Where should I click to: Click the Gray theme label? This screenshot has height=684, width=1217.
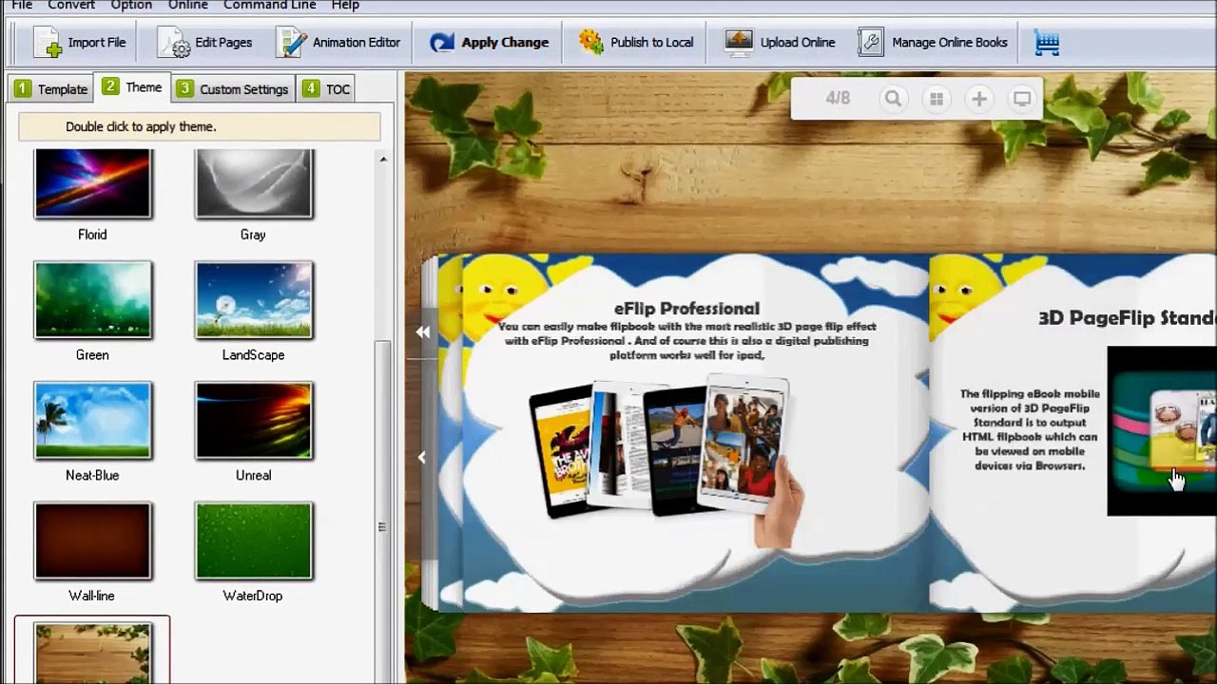click(x=253, y=235)
